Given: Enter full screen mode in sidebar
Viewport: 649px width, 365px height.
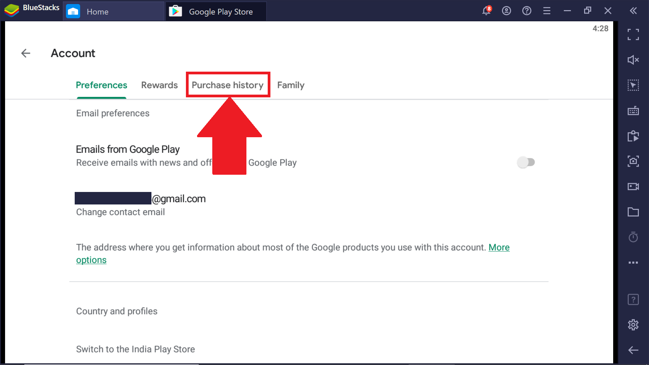Looking at the screenshot, I should point(633,34).
